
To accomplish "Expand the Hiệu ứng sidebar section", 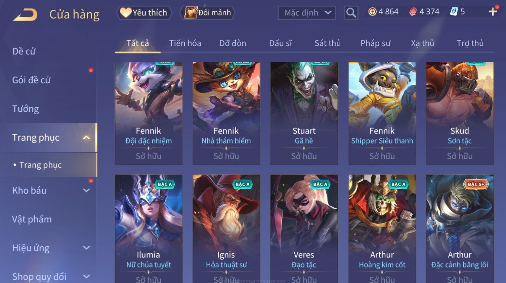I will point(86,248).
